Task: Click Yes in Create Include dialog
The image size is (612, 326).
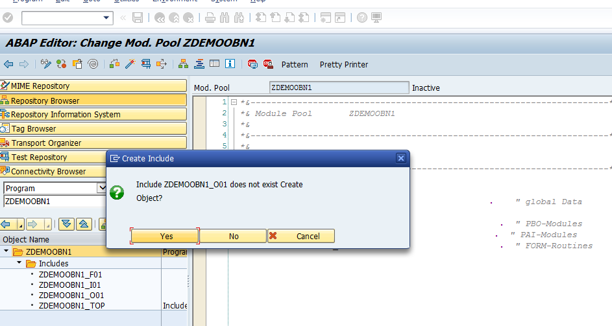Action: pos(165,236)
